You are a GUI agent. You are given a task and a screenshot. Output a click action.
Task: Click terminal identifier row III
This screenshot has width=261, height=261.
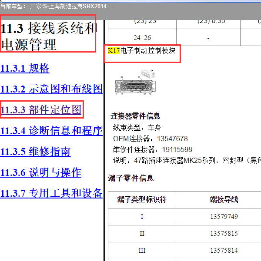142,251
